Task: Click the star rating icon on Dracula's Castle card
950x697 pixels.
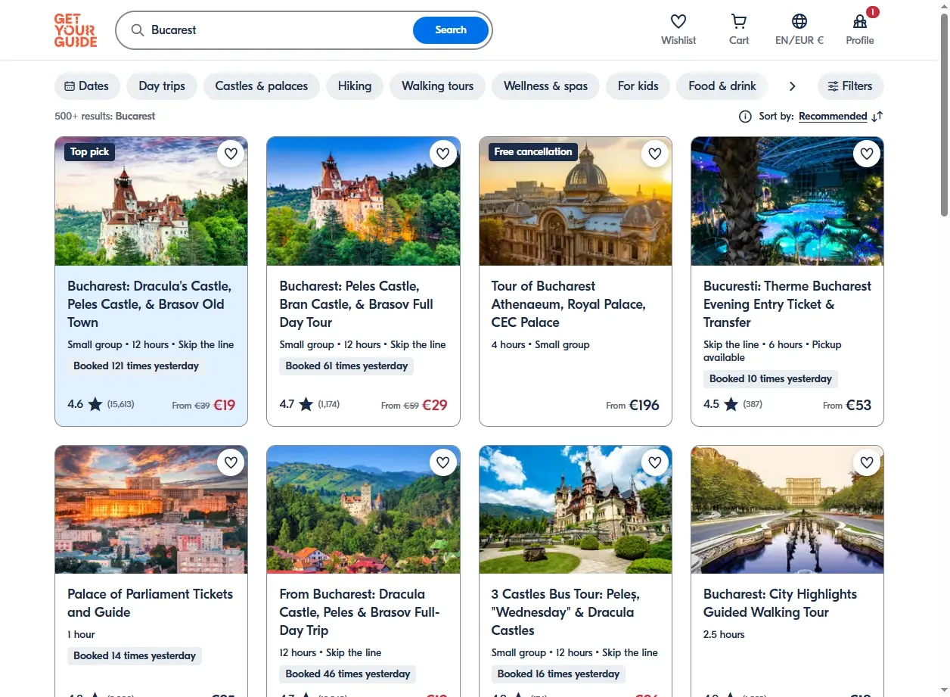Action: 95,404
